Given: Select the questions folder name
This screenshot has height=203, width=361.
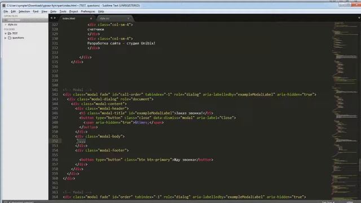Looking at the screenshot, I should pos(18,38).
